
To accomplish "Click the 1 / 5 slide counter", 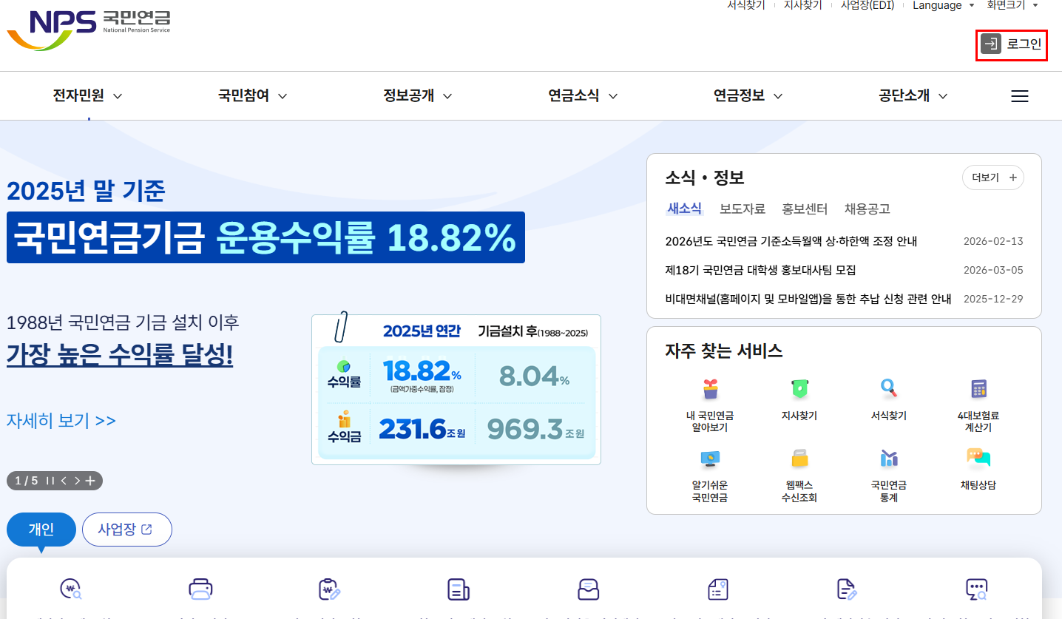I will coord(27,481).
